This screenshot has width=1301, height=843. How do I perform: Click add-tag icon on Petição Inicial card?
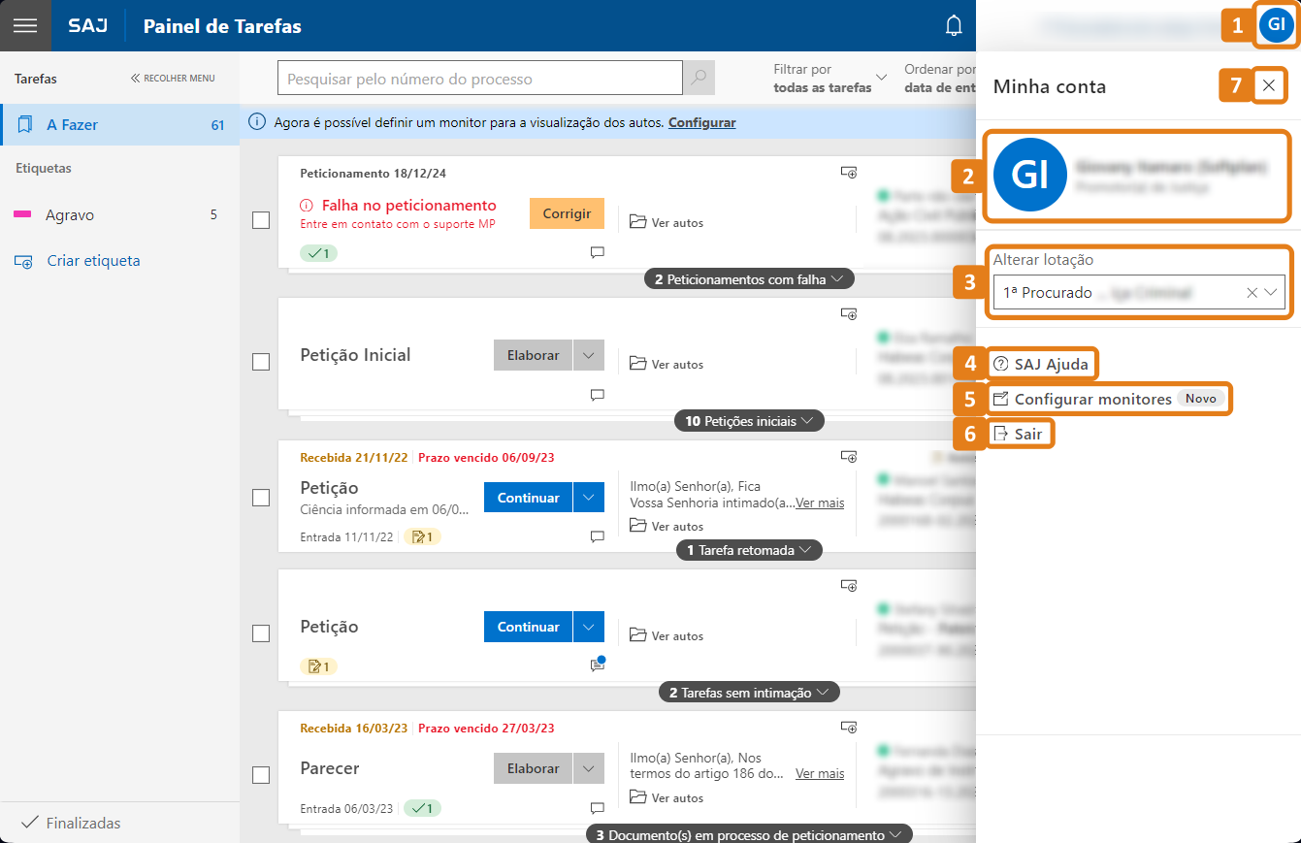coord(848,314)
